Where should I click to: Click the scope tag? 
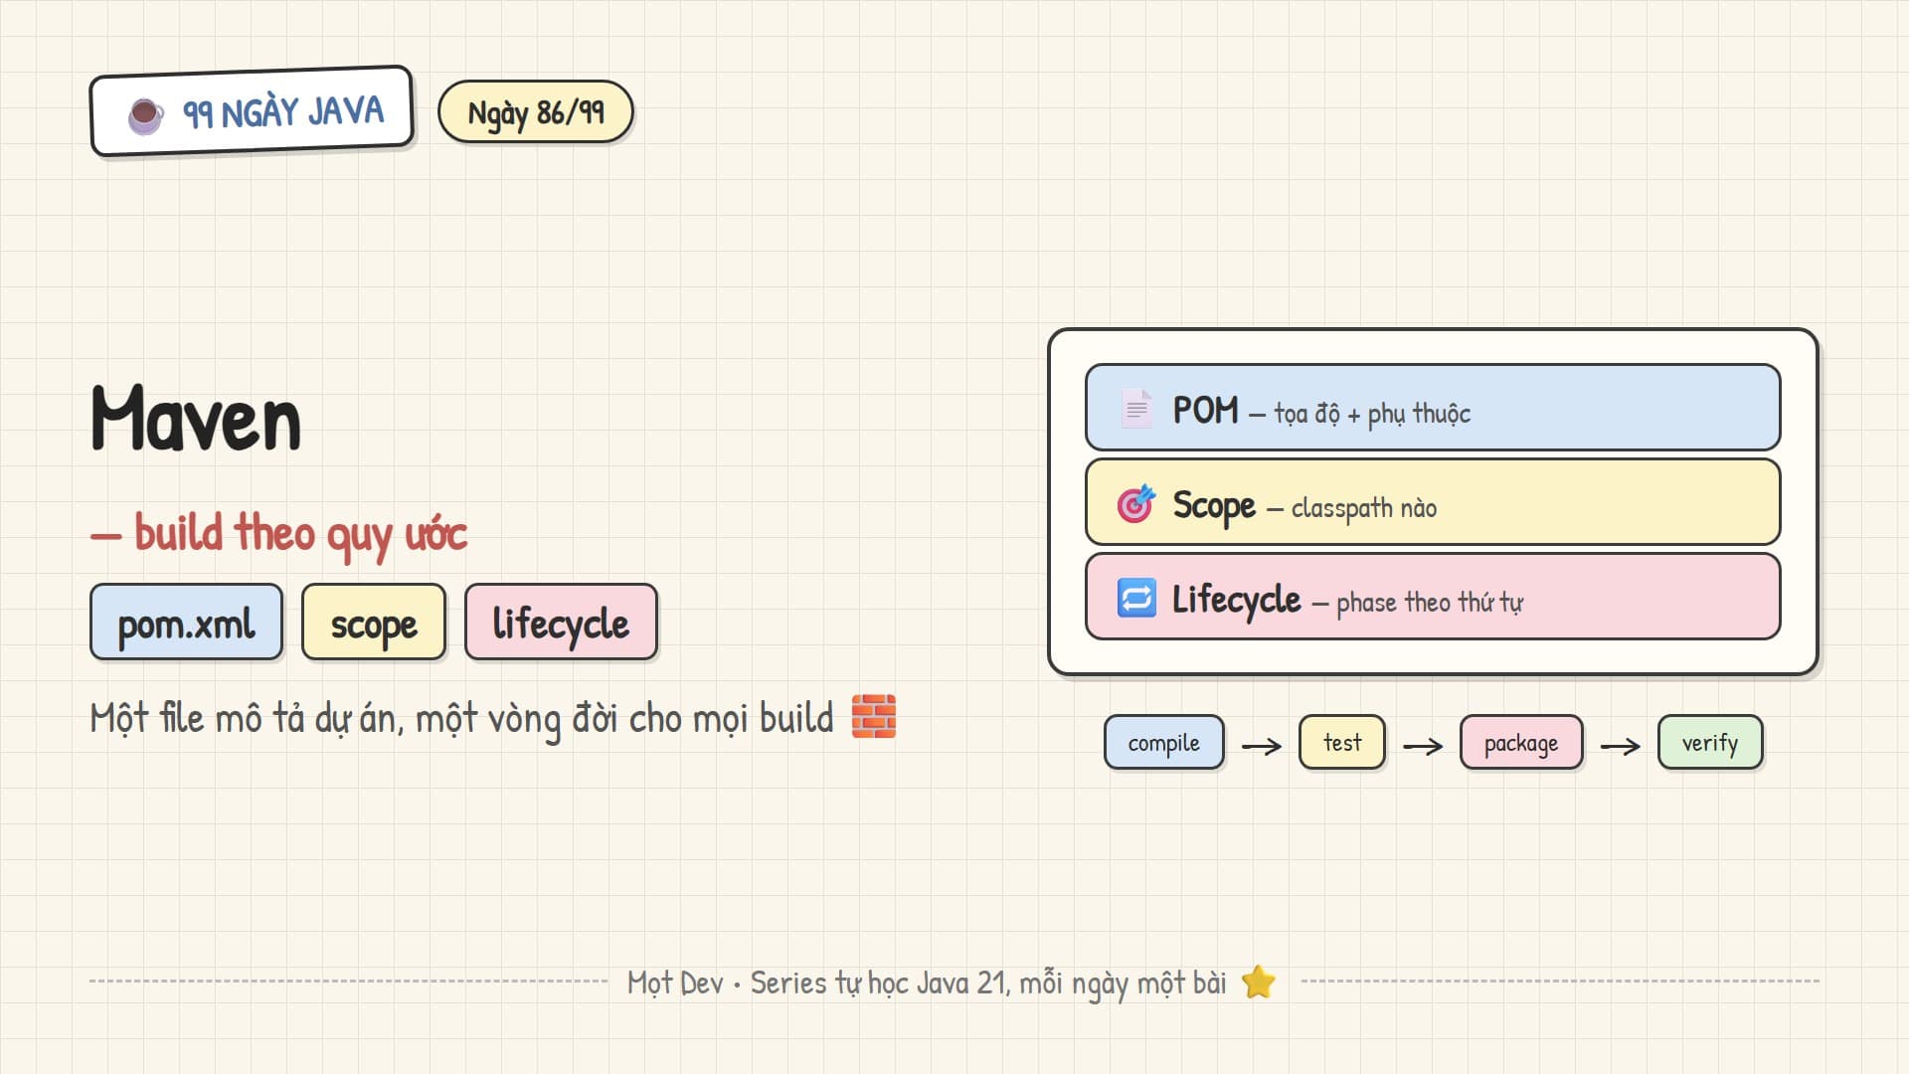(x=374, y=623)
